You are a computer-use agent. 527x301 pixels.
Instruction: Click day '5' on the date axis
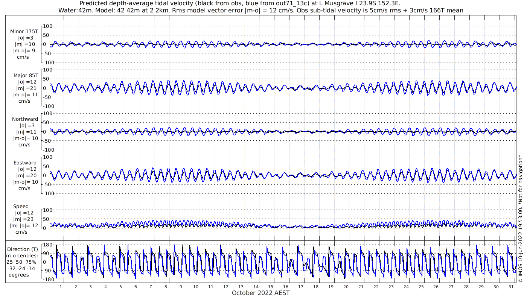pyautogui.click(x=120, y=287)
